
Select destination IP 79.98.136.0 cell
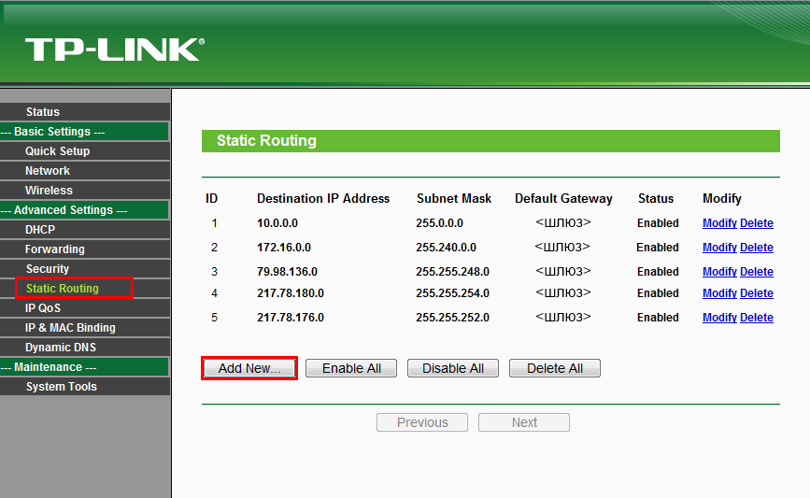point(287,272)
